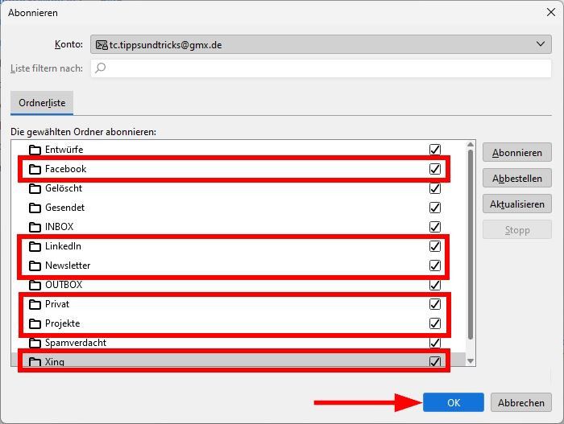The width and height of the screenshot is (564, 424).
Task: Uncheck the Facebook subscription checkbox
Action: pos(435,169)
